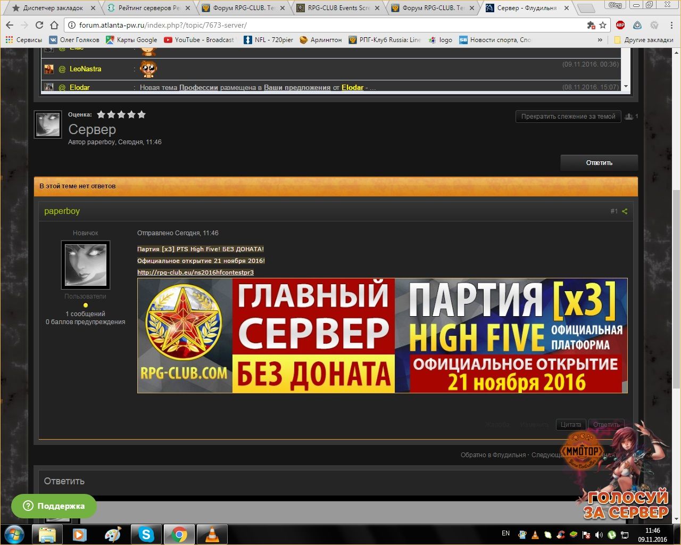Close the Диспетчер закладок tab
Viewport: 681px width, 545px height.
(93, 8)
